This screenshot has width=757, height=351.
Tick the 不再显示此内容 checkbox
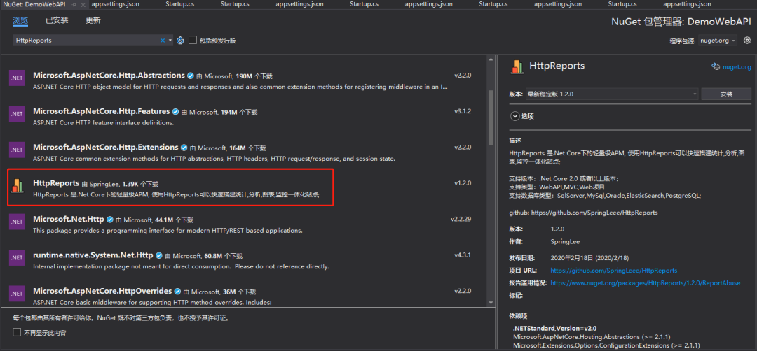tap(18, 332)
